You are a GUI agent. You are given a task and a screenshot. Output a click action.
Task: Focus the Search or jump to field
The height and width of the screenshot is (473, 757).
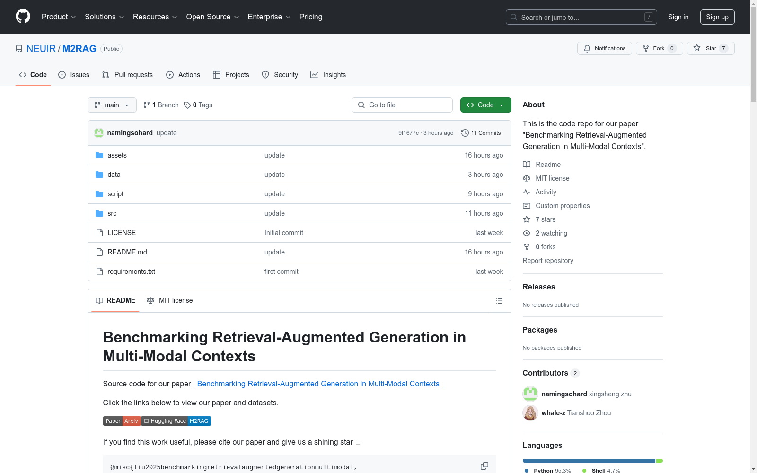coord(581,17)
